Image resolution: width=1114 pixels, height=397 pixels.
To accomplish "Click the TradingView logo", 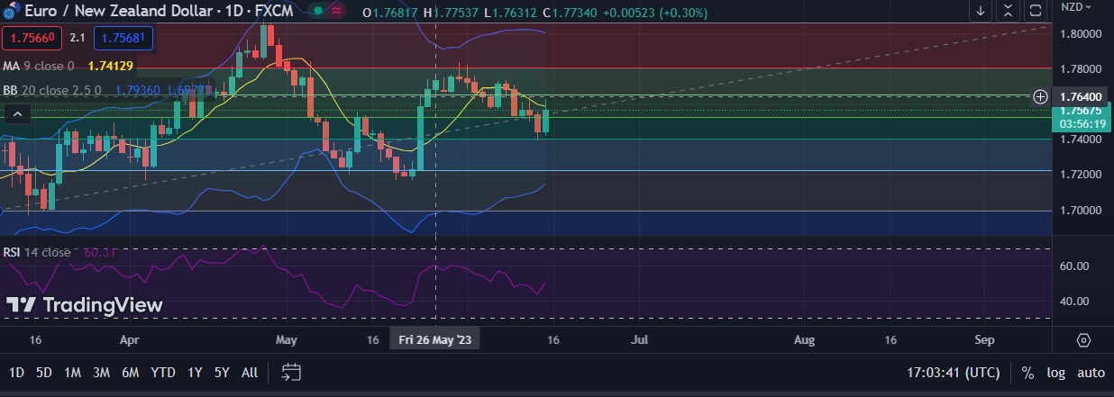I will (x=85, y=305).
